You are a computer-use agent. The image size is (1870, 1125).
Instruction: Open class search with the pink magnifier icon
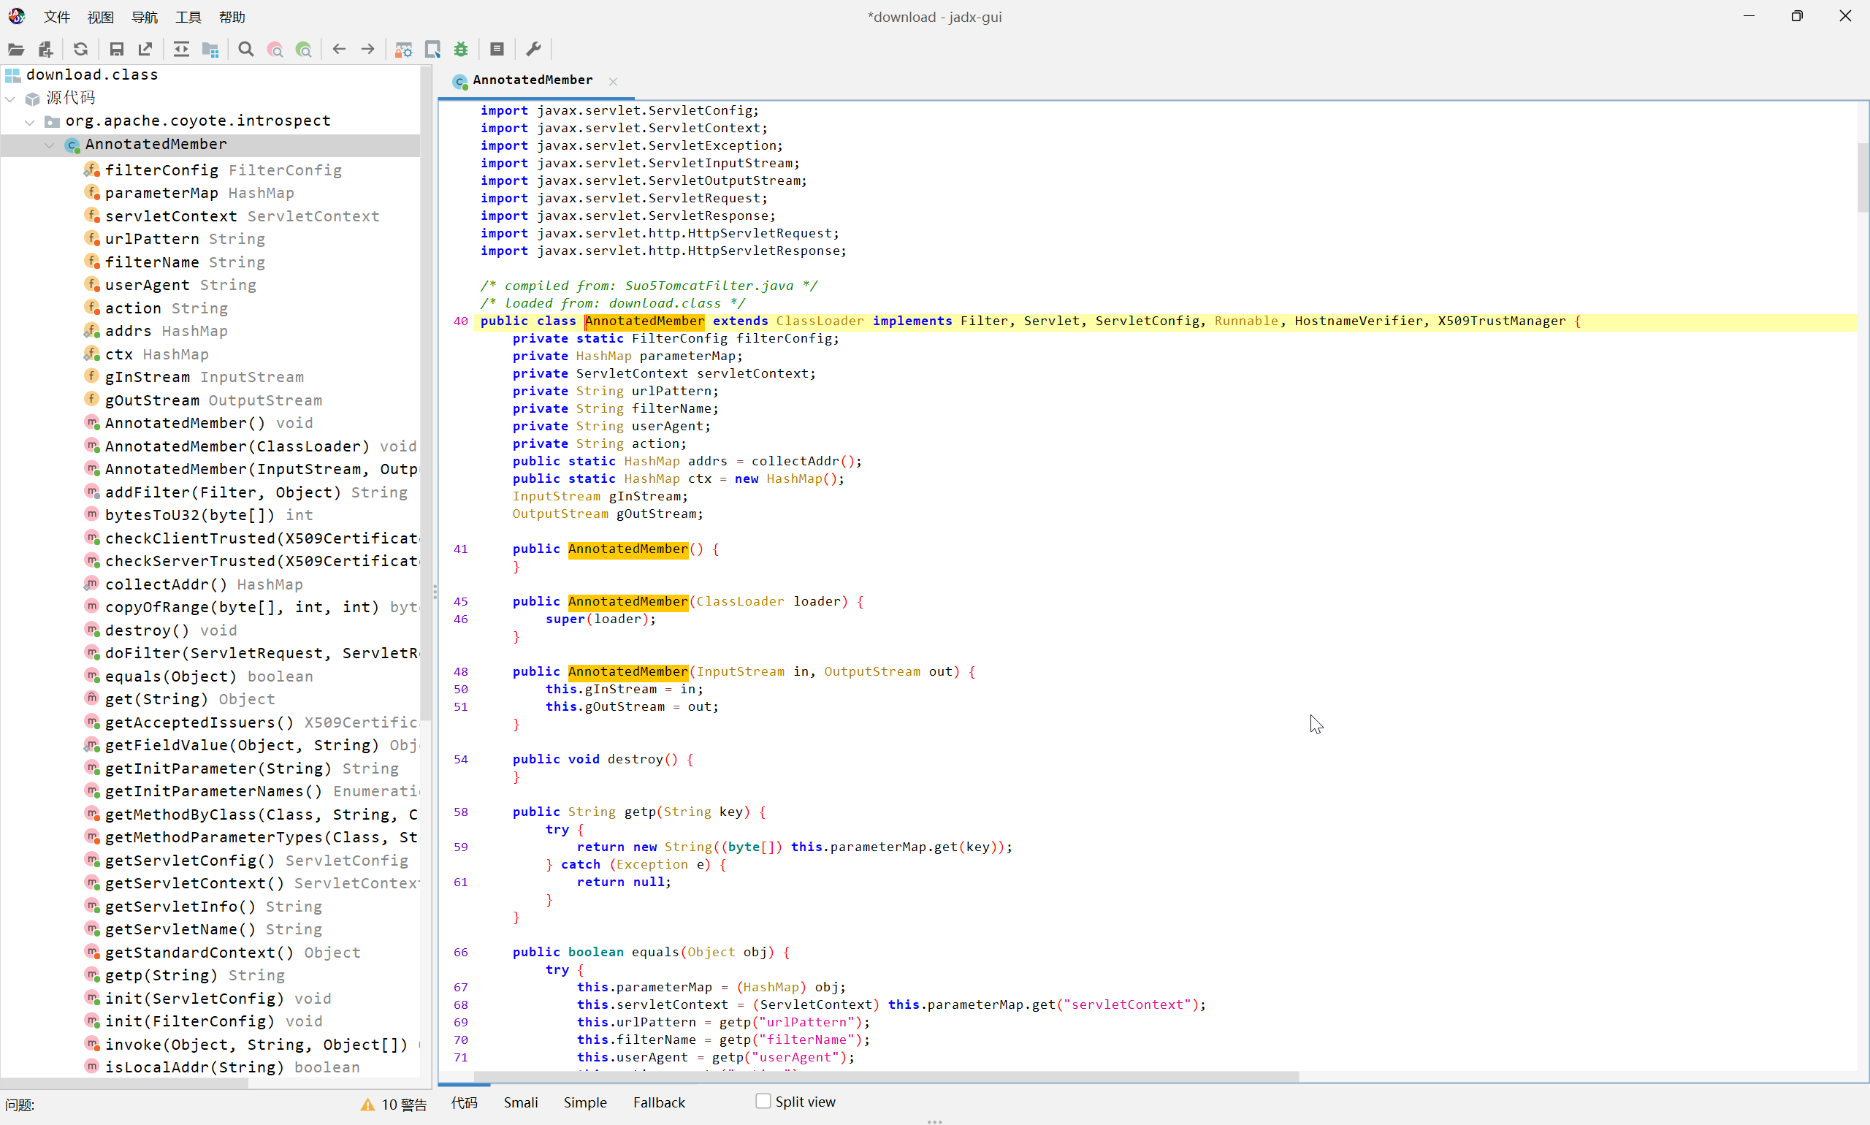click(275, 49)
